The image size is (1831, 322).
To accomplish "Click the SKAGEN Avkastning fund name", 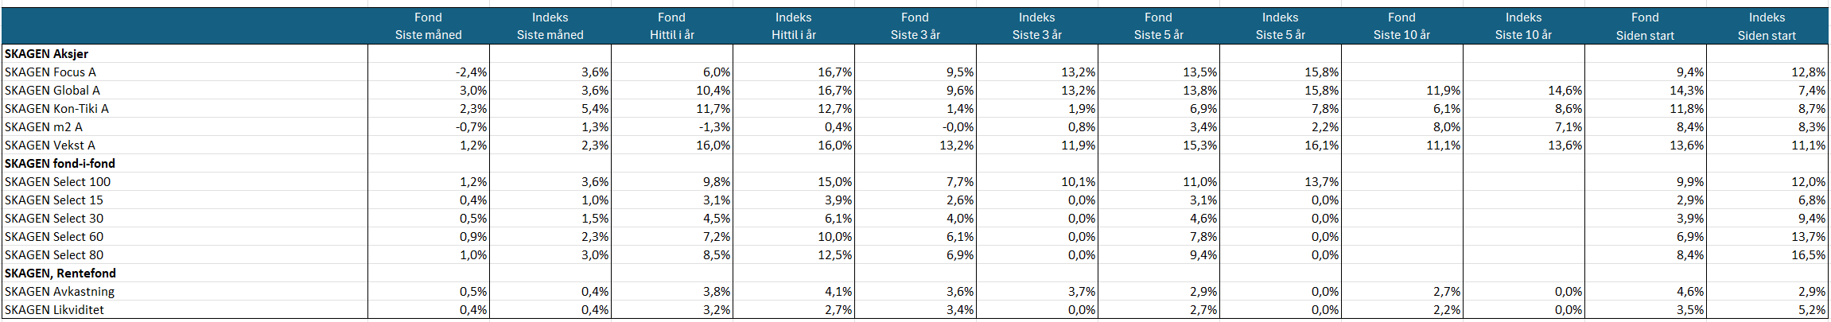I will click(60, 292).
